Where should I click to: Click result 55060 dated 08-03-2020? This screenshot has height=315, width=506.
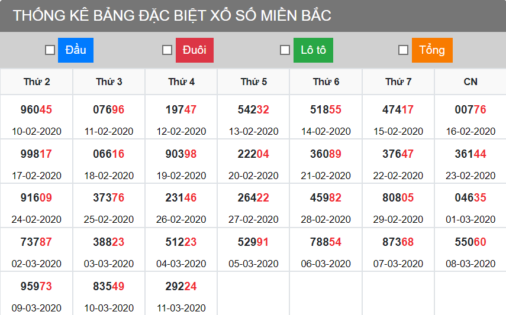(470, 242)
